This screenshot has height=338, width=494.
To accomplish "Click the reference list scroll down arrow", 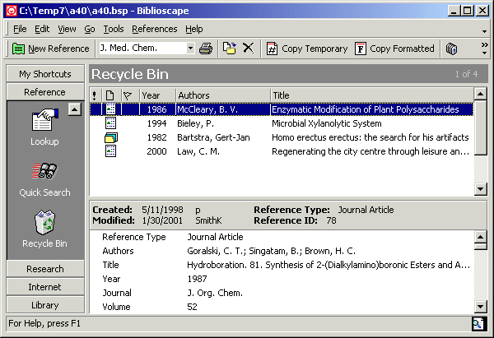I will [481, 189].
